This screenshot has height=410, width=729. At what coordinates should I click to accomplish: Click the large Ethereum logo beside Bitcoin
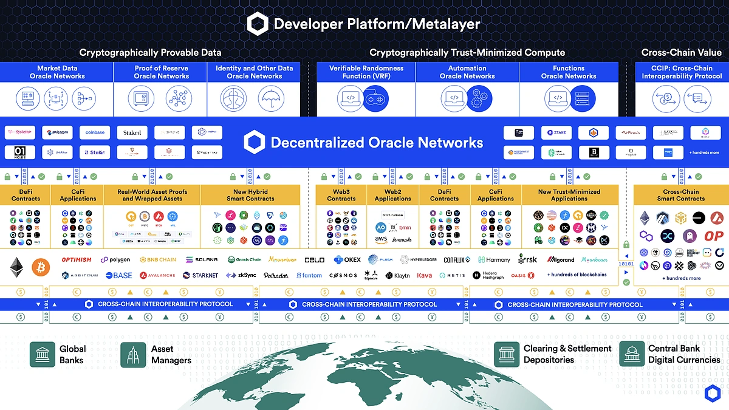[16, 267]
